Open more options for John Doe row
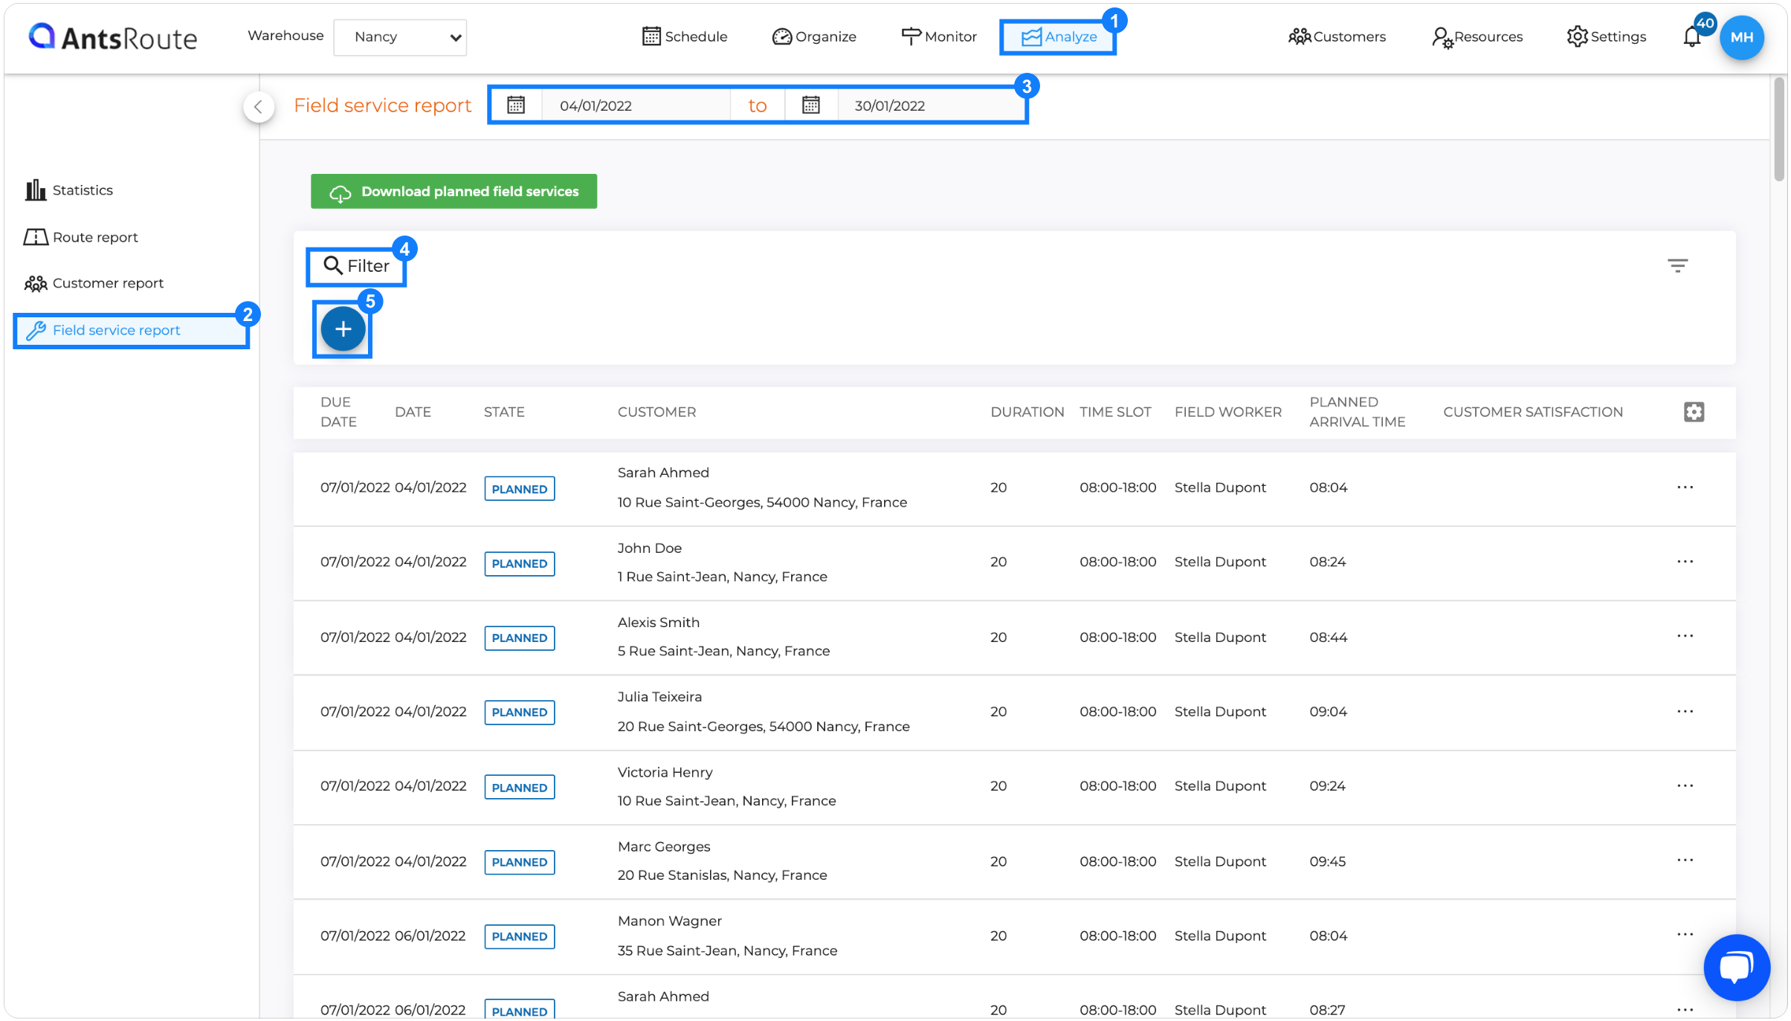The height and width of the screenshot is (1021, 1791). tap(1685, 562)
